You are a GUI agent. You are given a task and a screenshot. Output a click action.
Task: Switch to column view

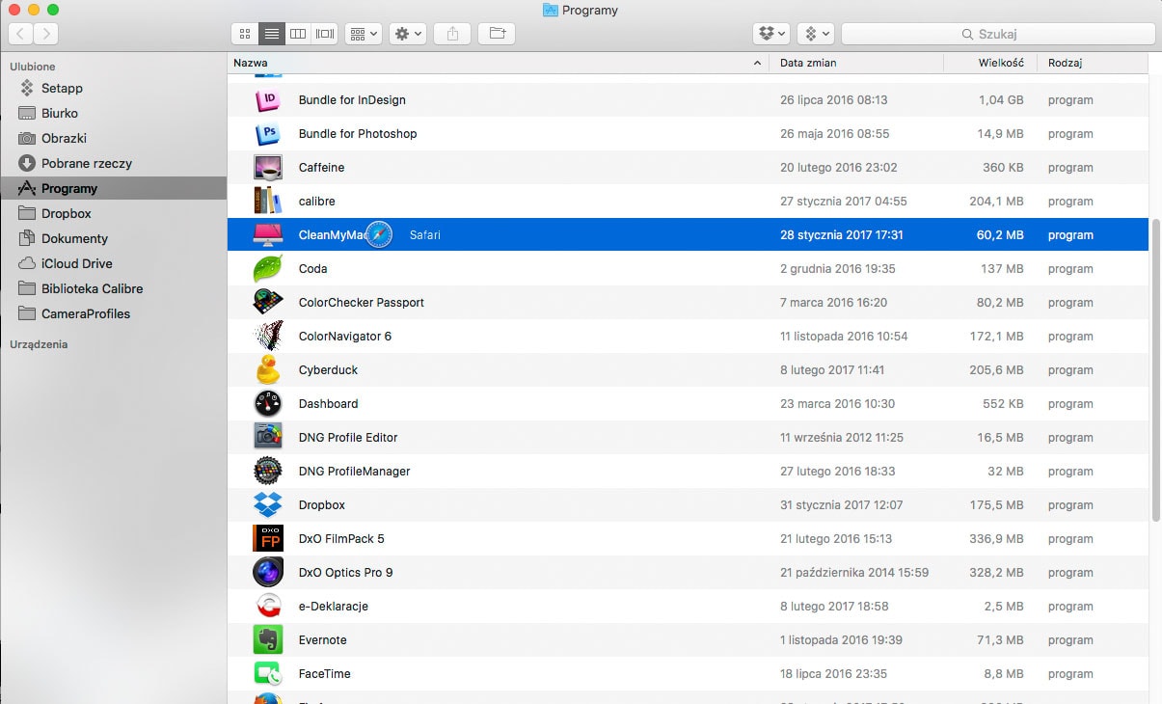[298, 33]
